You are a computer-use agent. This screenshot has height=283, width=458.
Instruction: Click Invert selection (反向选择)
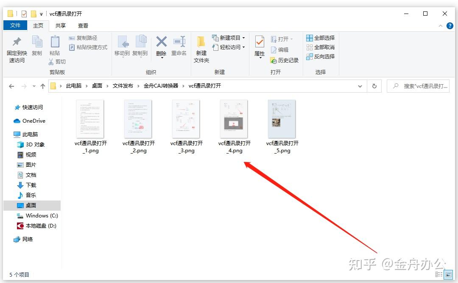(x=321, y=57)
